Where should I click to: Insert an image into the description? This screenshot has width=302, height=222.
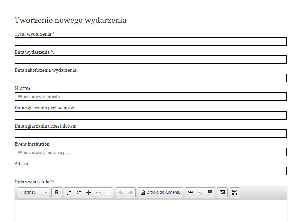(222, 192)
